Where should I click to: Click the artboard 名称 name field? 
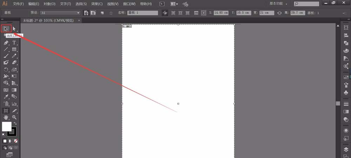[x=143, y=13]
